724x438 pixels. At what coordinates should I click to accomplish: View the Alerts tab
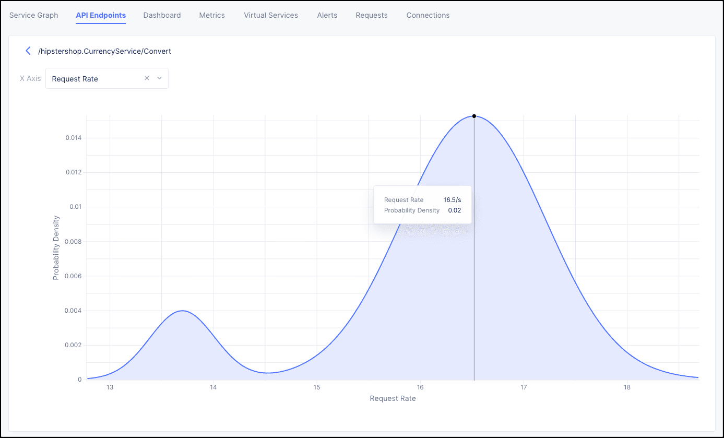coord(327,15)
